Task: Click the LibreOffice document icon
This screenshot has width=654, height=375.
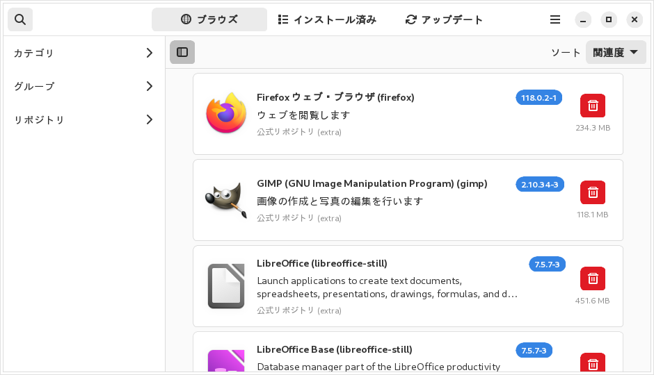Action: pyautogui.click(x=226, y=286)
